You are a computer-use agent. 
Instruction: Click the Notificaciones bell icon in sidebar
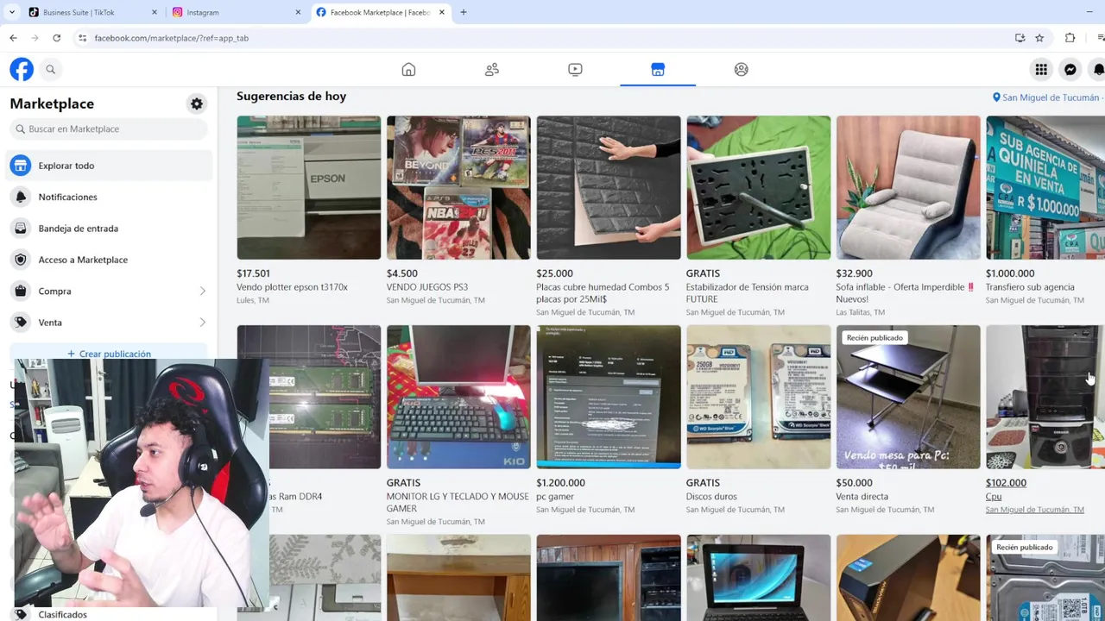click(21, 197)
